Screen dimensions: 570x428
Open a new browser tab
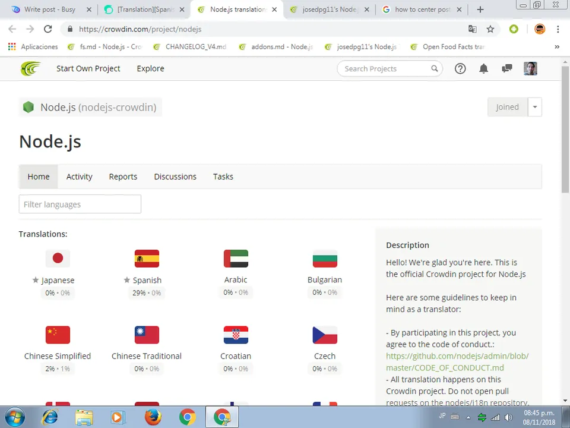[x=480, y=10]
